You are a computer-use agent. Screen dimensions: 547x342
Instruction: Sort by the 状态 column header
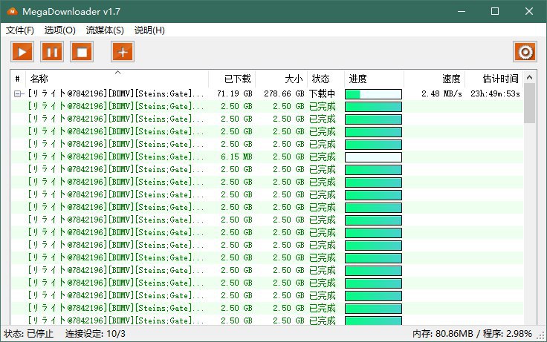click(x=326, y=79)
